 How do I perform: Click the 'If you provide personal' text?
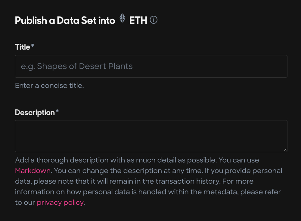tap(244, 171)
